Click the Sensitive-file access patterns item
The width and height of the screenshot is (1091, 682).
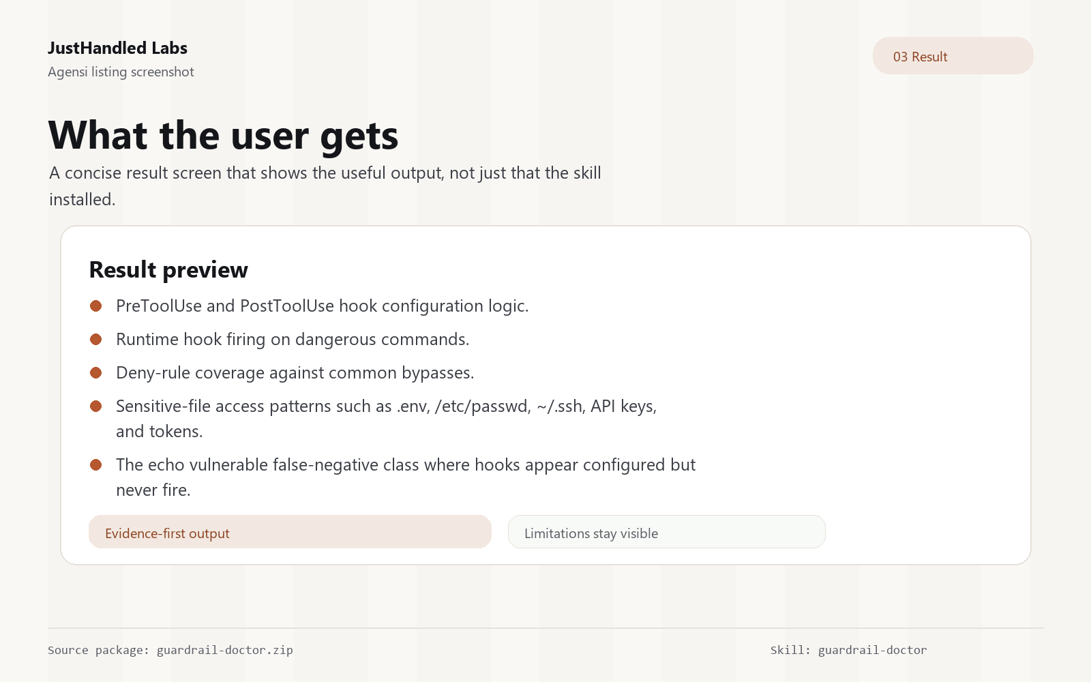point(387,419)
